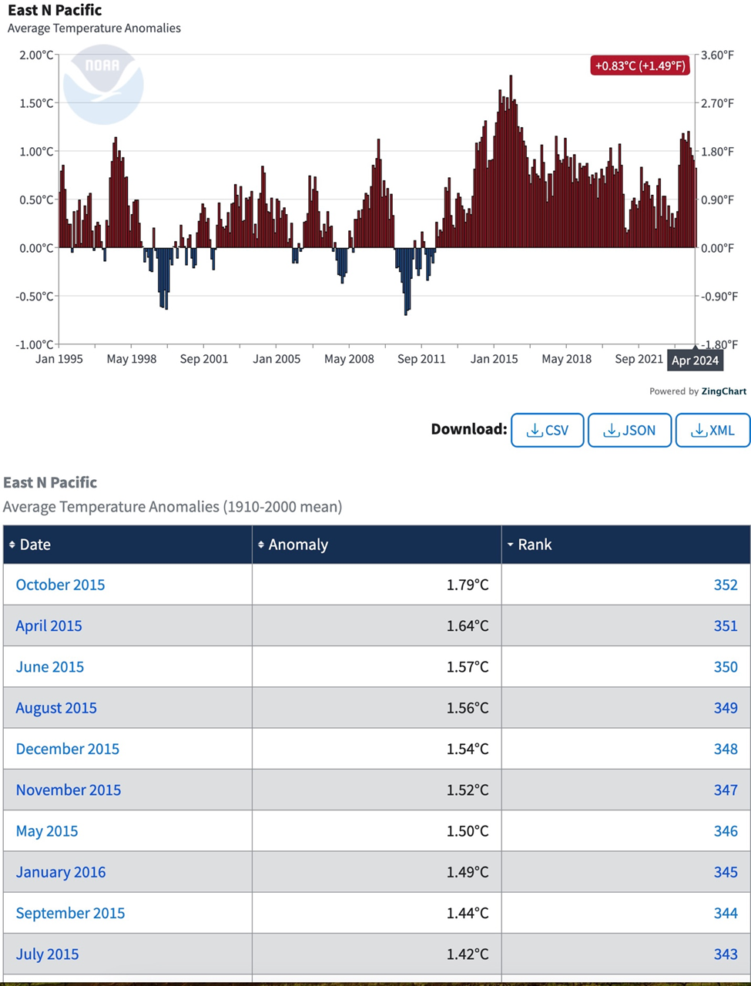The image size is (751, 986).
Task: Download the data as XML
Action: tap(712, 430)
